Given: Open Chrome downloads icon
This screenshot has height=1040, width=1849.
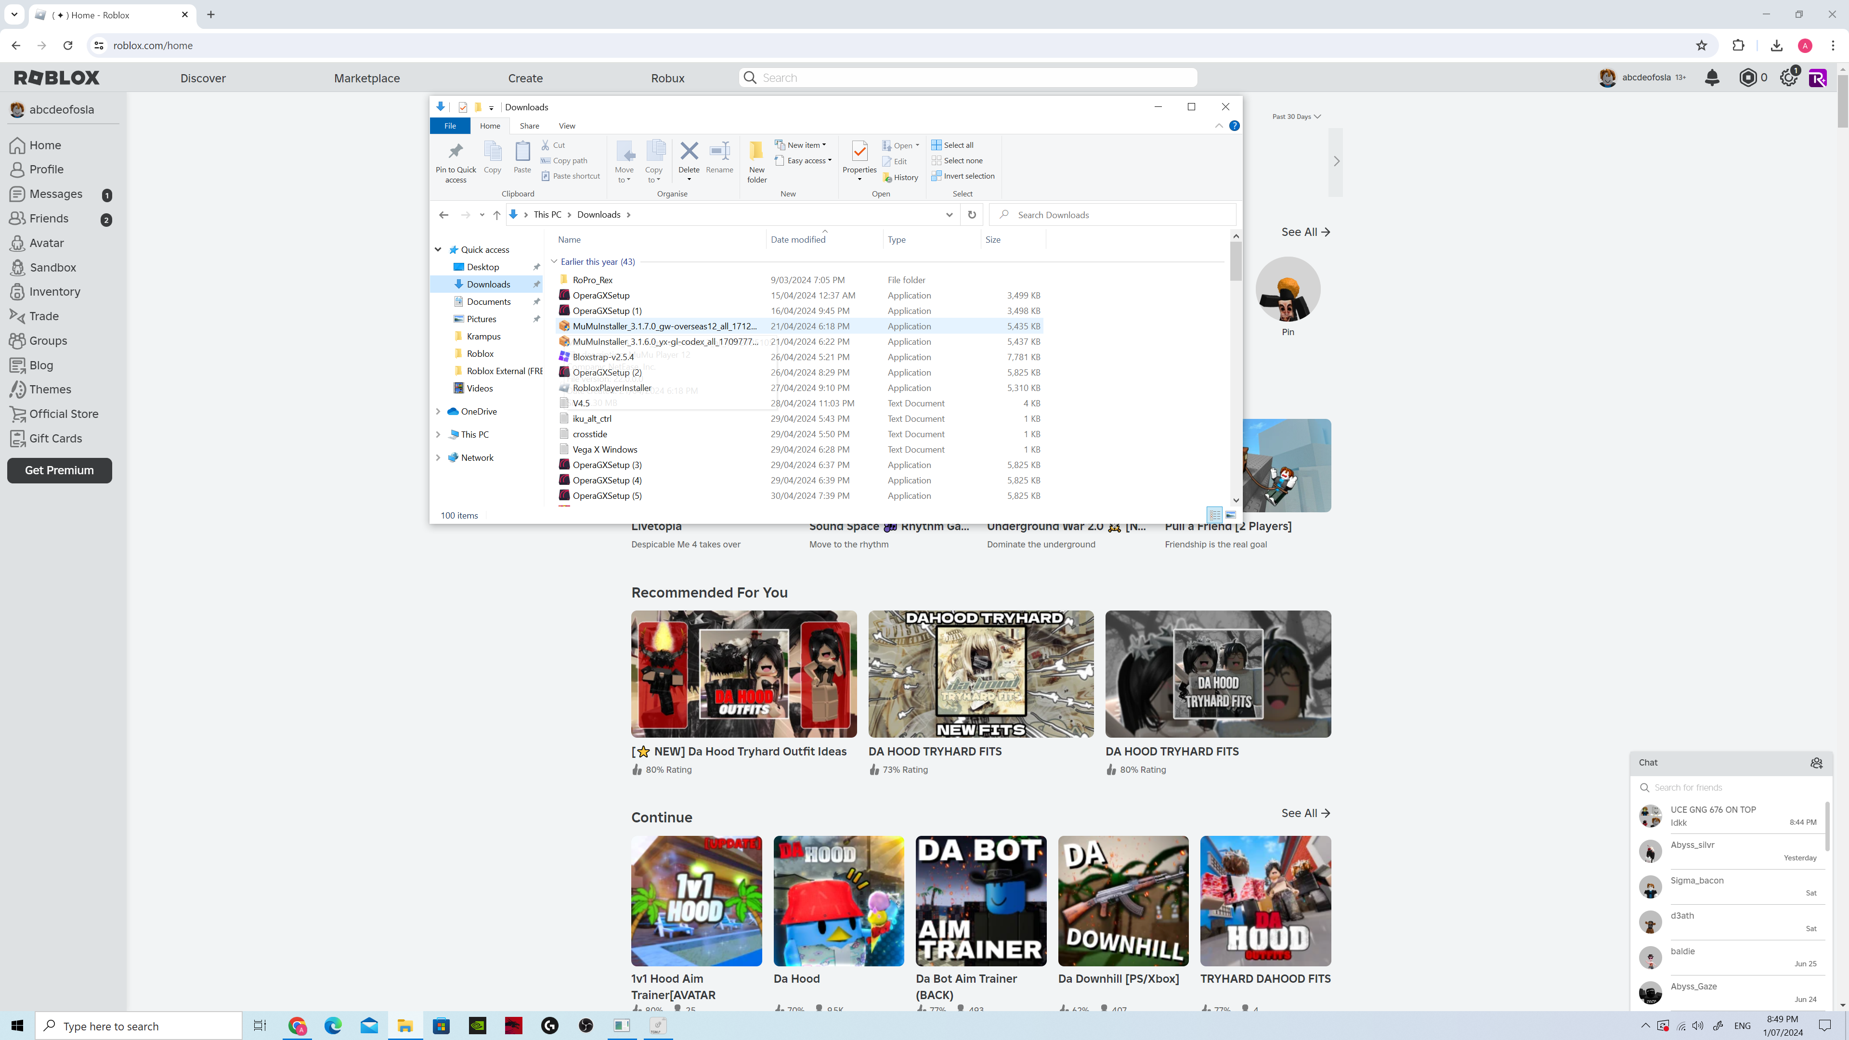Looking at the screenshot, I should 1776,45.
